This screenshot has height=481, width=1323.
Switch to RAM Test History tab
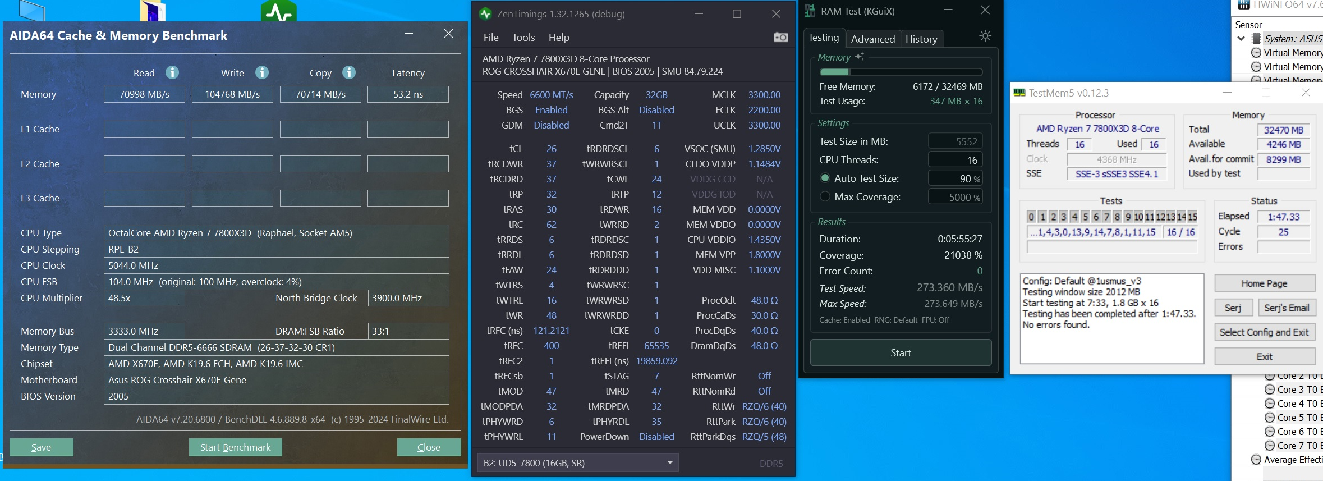pos(921,39)
